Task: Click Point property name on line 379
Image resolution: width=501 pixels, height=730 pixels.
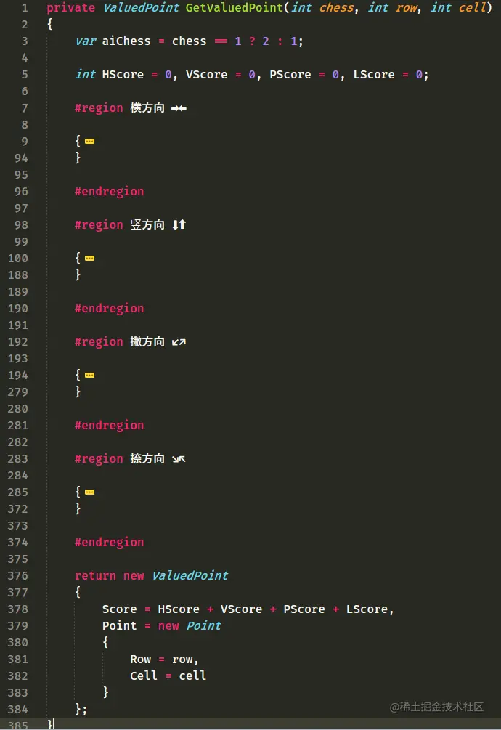Action: pos(120,625)
